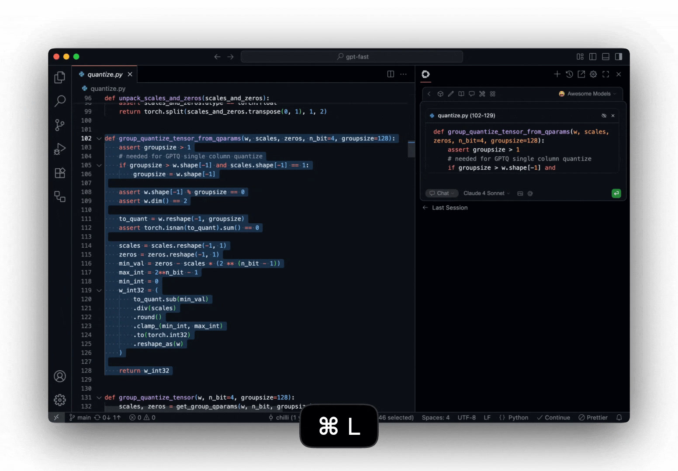This screenshot has width=678, height=471.
Task: Maximize Continue panel with fullscreen icon
Action: 605,74
